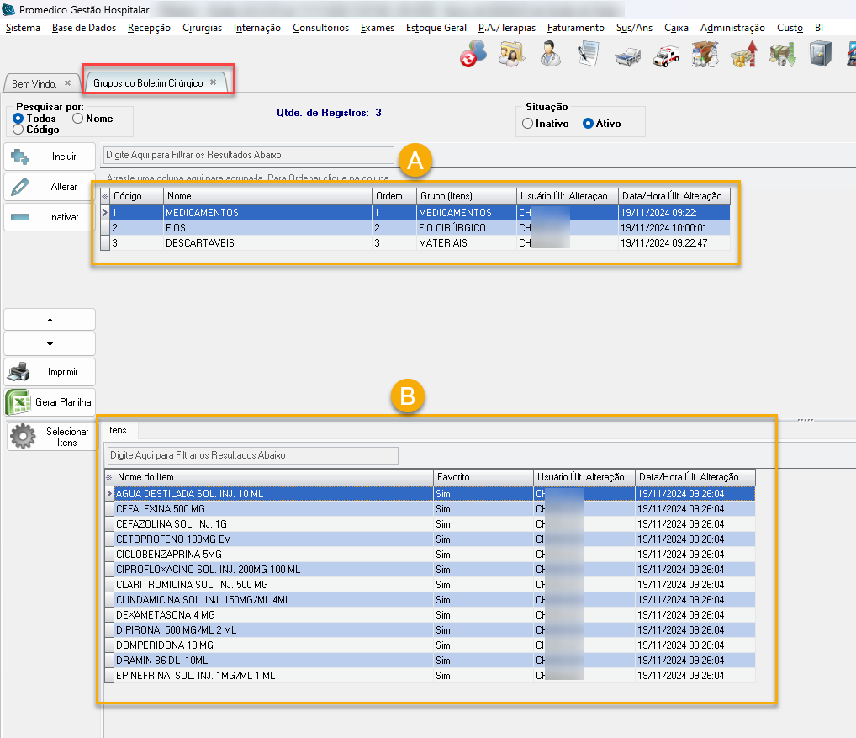This screenshot has height=738, width=856.
Task: Sort groups by Código column header
Action: click(136, 196)
